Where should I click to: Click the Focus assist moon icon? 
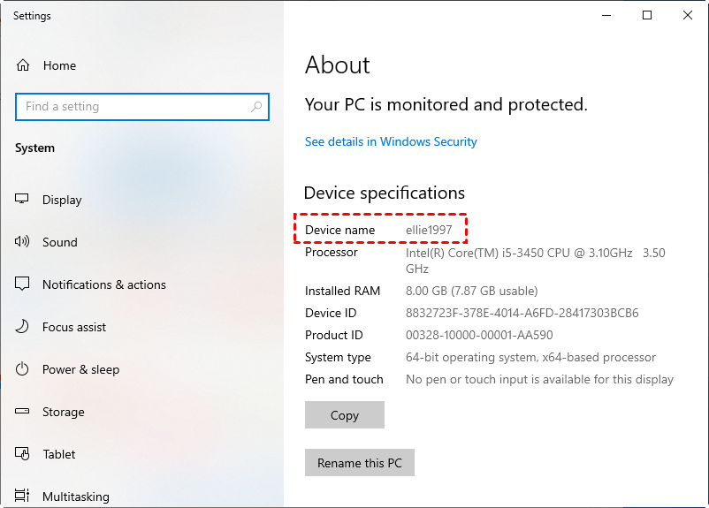coord(23,327)
